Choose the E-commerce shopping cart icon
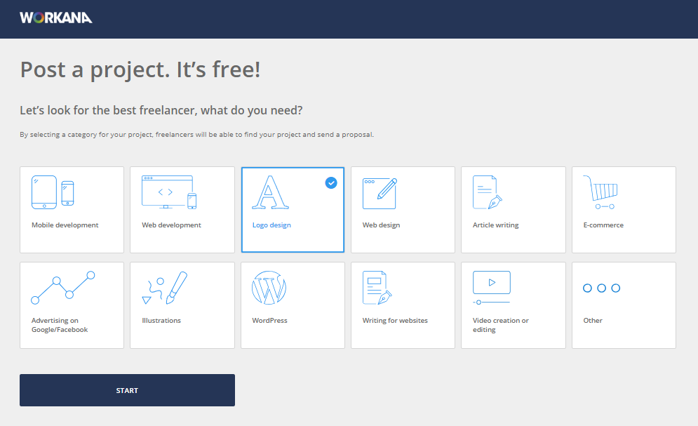Screen dimensions: 698x426 pyautogui.click(x=600, y=192)
